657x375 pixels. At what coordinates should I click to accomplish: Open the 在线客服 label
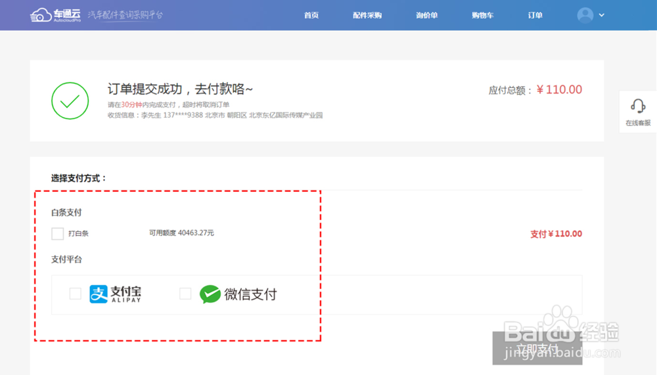coord(638,123)
